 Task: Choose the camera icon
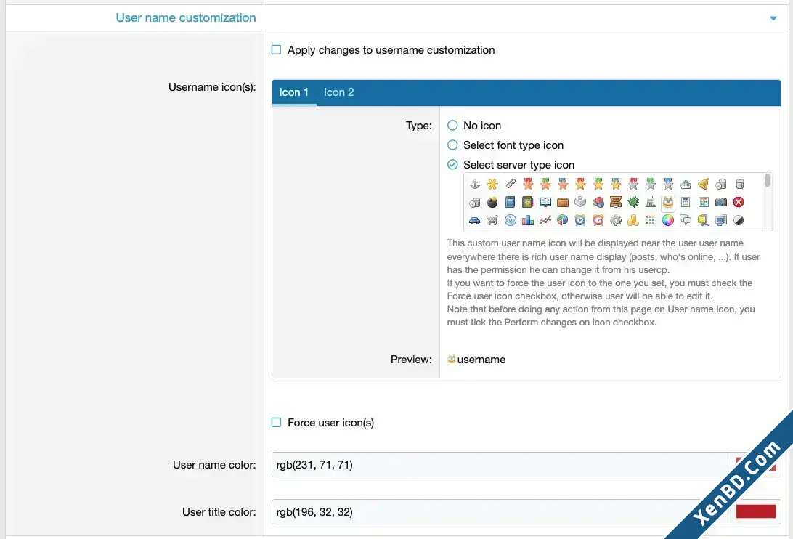click(720, 202)
